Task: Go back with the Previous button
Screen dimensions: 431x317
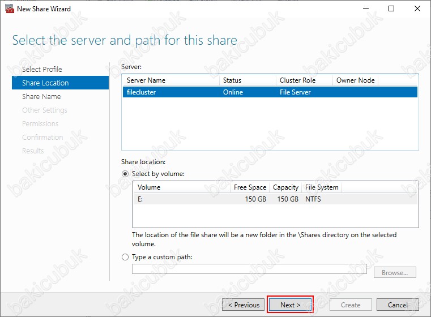Action: click(244, 305)
